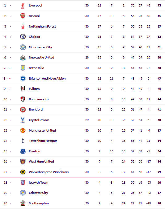Select the Bournemouth table row
Image resolution: width=165 pixels, height=209 pixels.
[x=82, y=99]
